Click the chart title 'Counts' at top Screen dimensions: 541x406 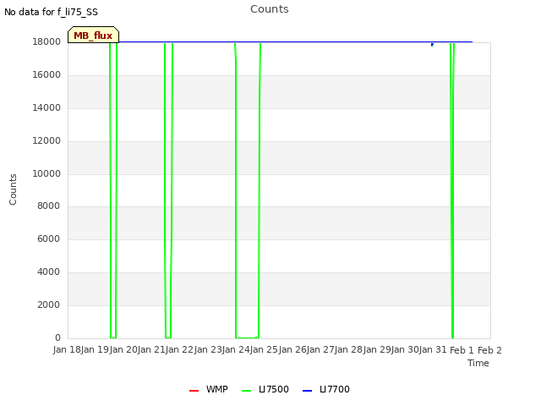(x=270, y=9)
